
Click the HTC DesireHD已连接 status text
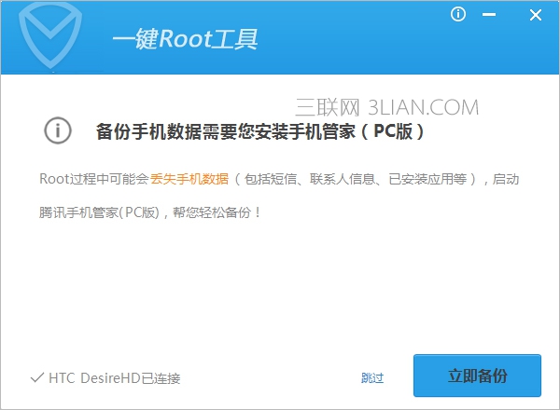pyautogui.click(x=114, y=378)
